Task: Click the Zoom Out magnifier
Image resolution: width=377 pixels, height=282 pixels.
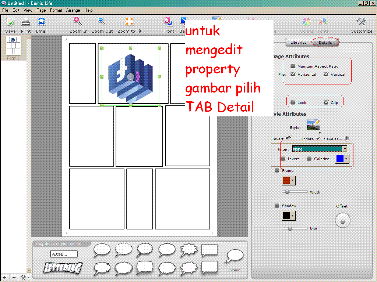Action: [102, 21]
